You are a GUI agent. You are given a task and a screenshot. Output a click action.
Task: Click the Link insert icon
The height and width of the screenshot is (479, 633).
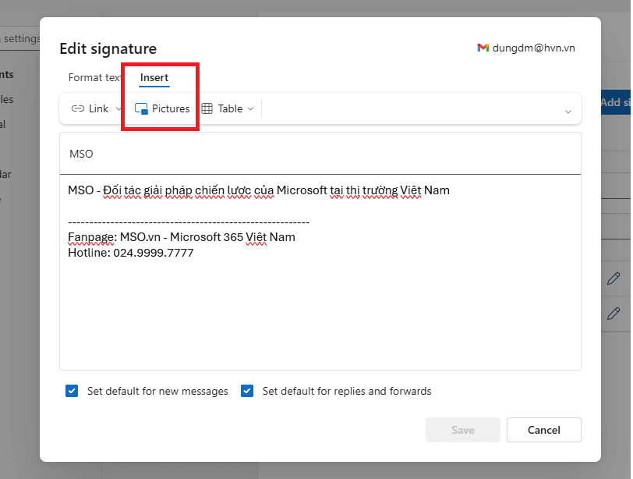[x=77, y=108]
